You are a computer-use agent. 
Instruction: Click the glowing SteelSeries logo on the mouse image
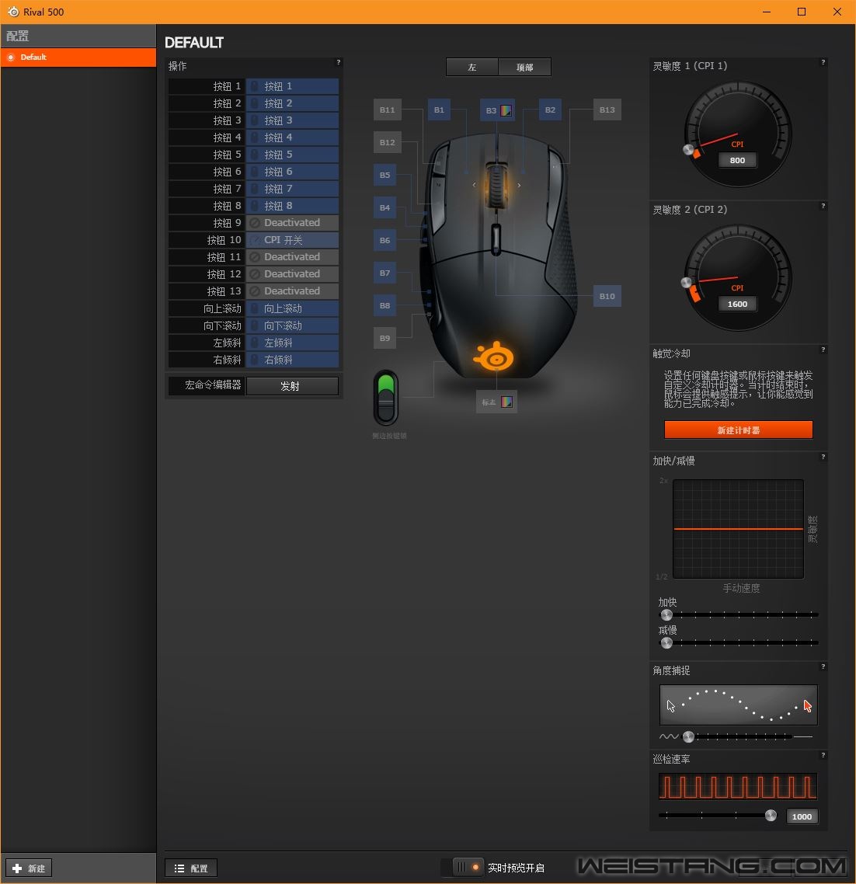[494, 357]
